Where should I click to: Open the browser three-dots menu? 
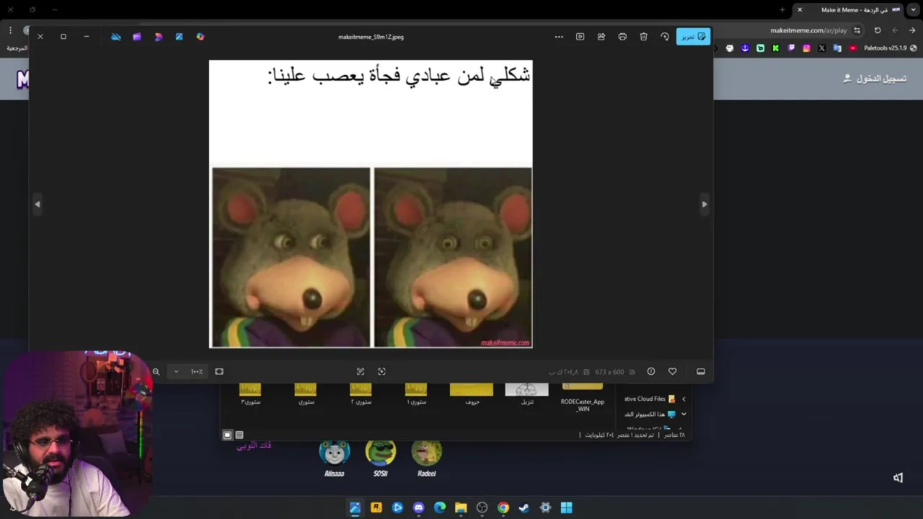[10, 30]
